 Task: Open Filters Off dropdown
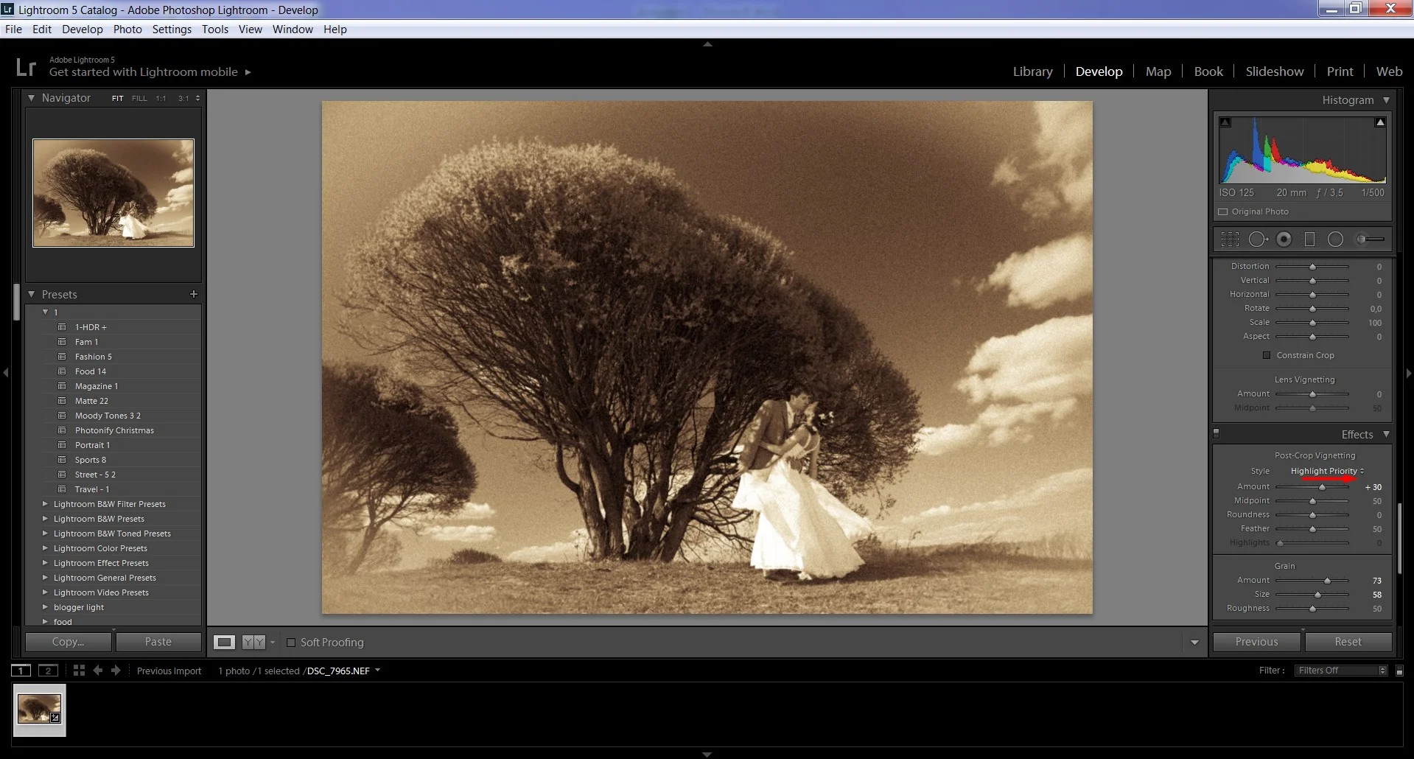tap(1342, 671)
